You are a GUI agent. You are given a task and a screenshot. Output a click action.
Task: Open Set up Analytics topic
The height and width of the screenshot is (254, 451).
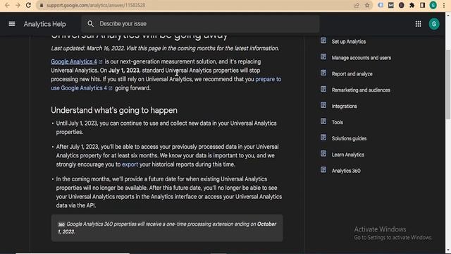[x=349, y=42]
